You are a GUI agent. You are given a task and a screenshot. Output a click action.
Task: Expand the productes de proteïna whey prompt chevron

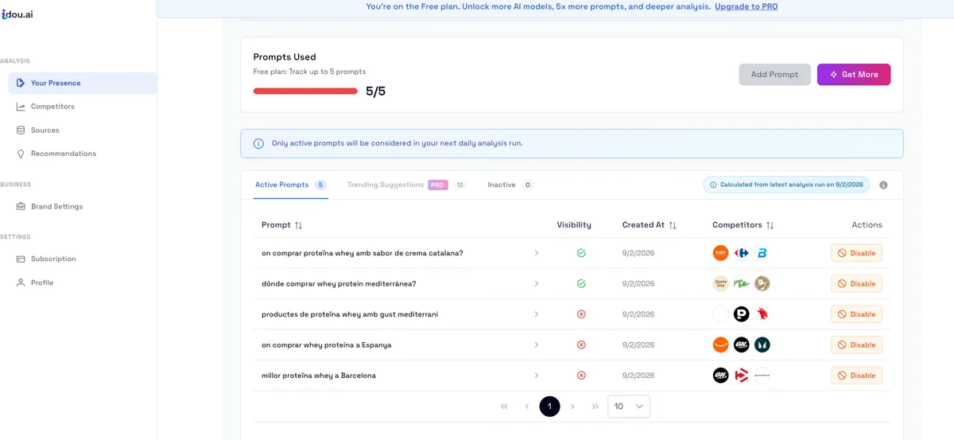(x=536, y=314)
